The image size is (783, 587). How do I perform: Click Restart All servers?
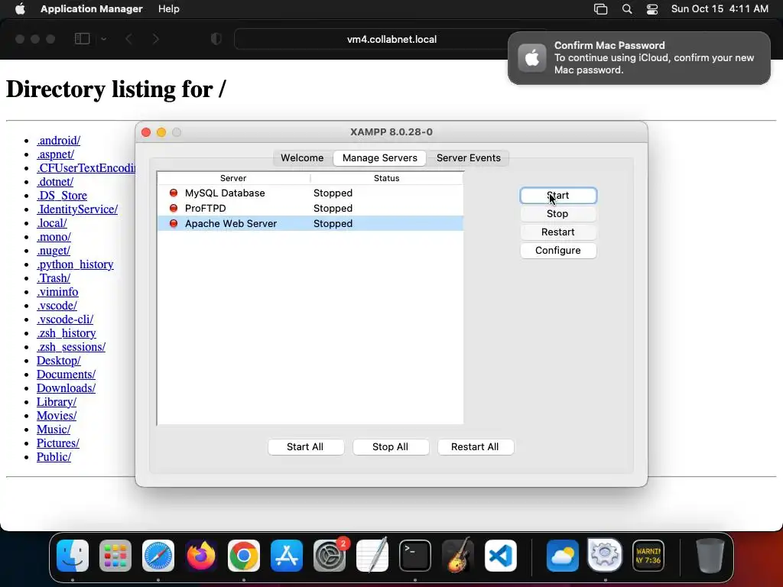tap(475, 446)
